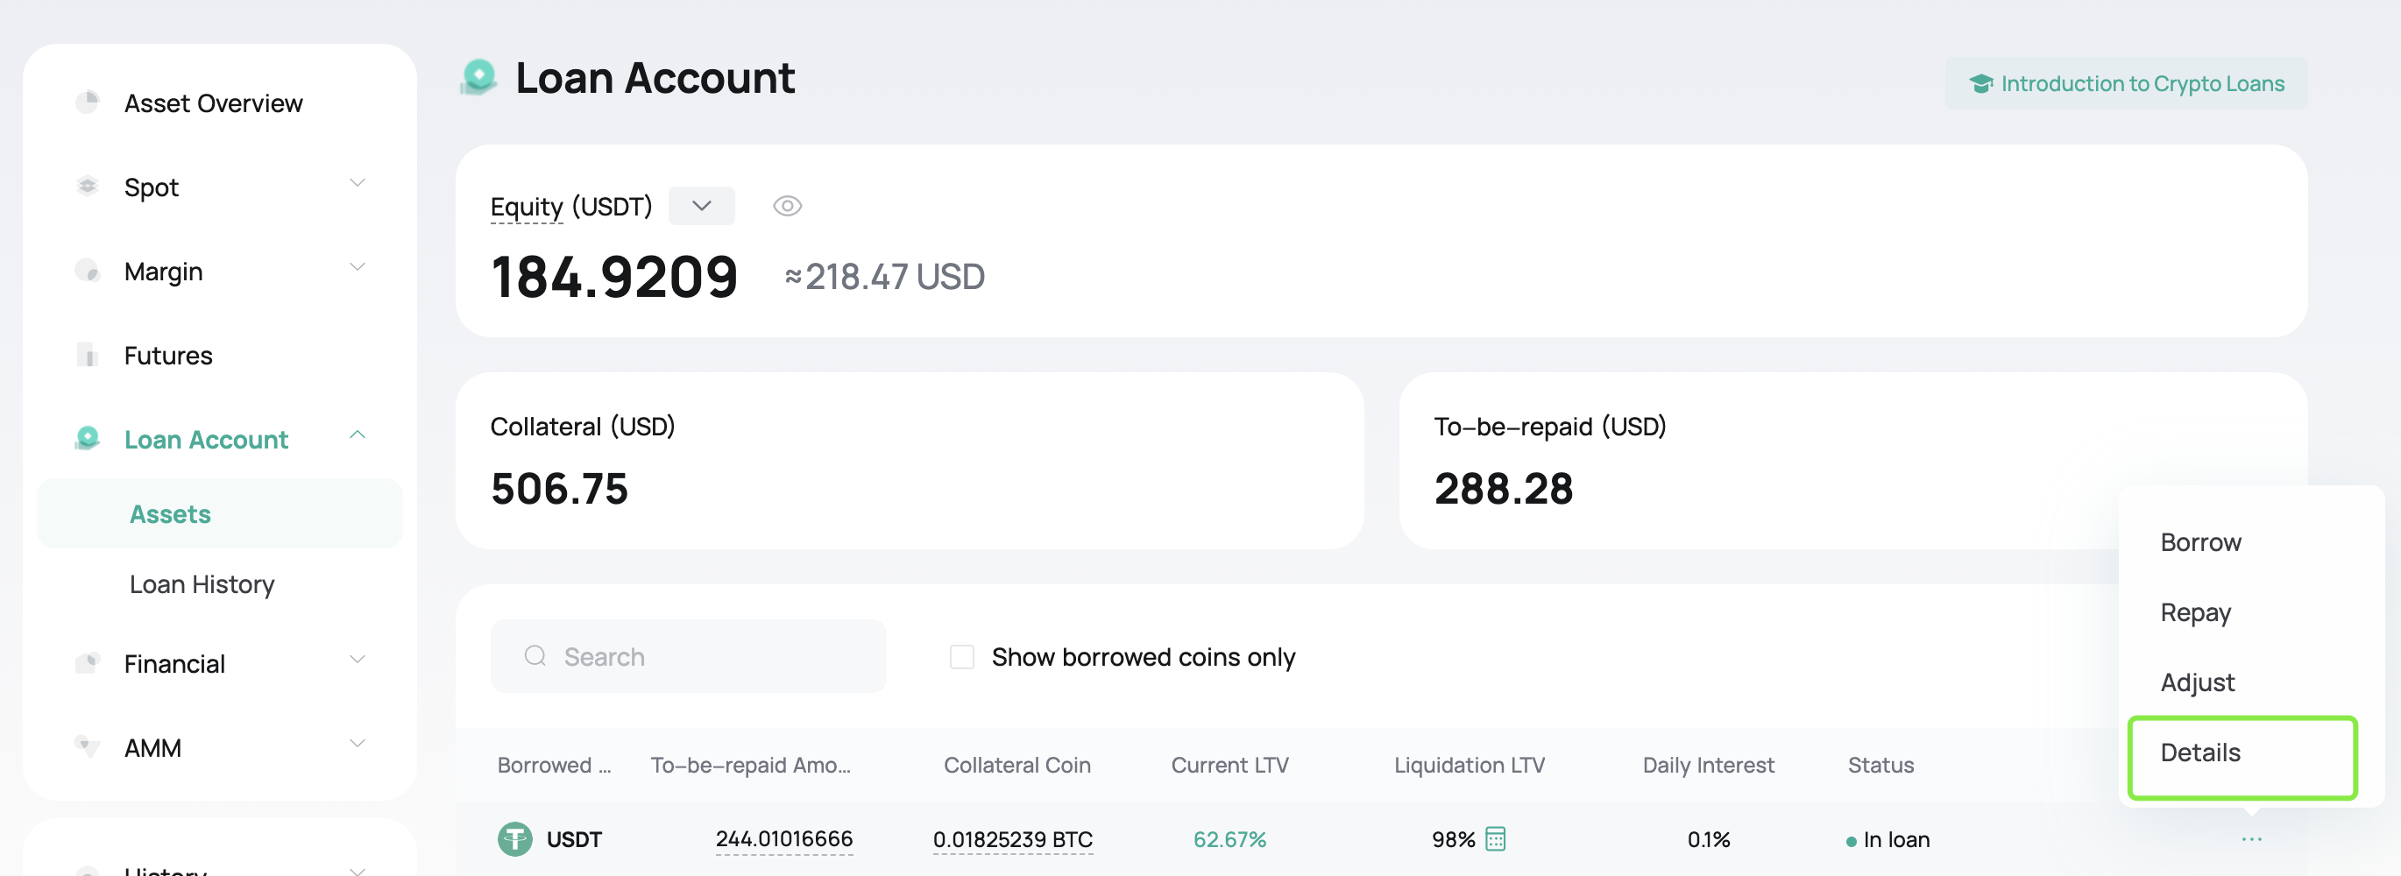Open the Liquidation LTV calculator icon
This screenshot has width=2401, height=876.
(1495, 838)
